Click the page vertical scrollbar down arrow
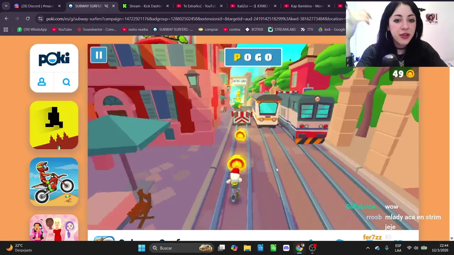The width and height of the screenshot is (454, 255). coord(452,239)
